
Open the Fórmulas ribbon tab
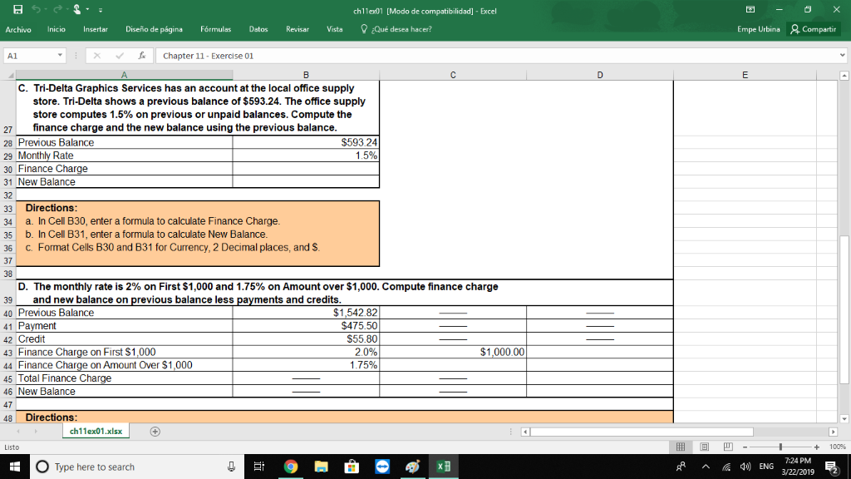pyautogui.click(x=215, y=27)
